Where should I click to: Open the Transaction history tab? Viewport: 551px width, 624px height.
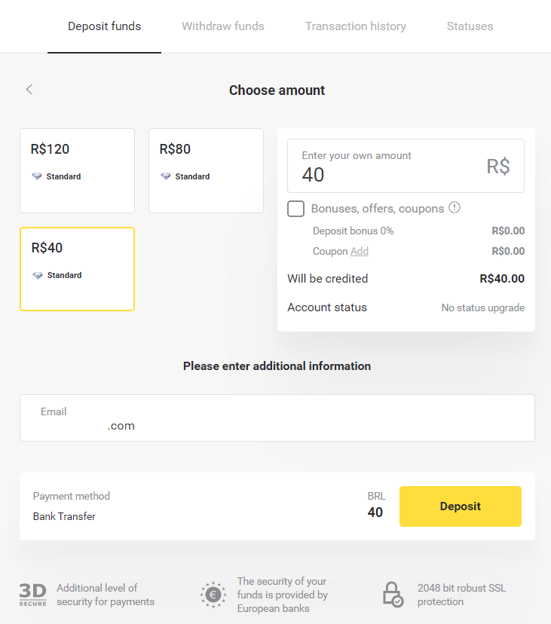355,26
